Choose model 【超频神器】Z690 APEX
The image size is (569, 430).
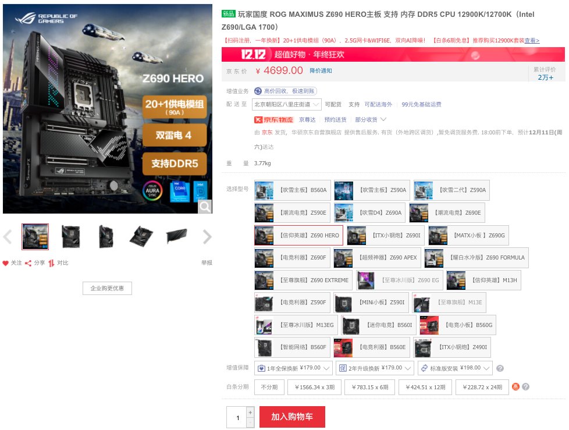pyautogui.click(x=378, y=258)
